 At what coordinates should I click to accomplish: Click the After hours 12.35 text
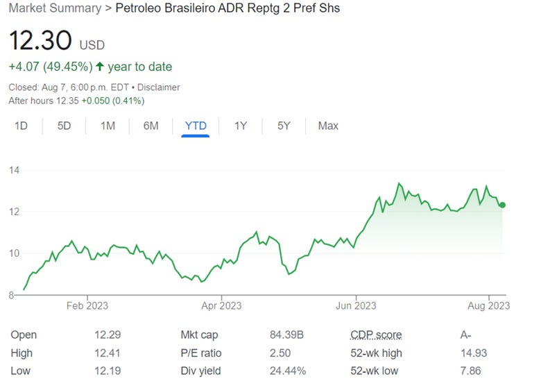click(44, 101)
